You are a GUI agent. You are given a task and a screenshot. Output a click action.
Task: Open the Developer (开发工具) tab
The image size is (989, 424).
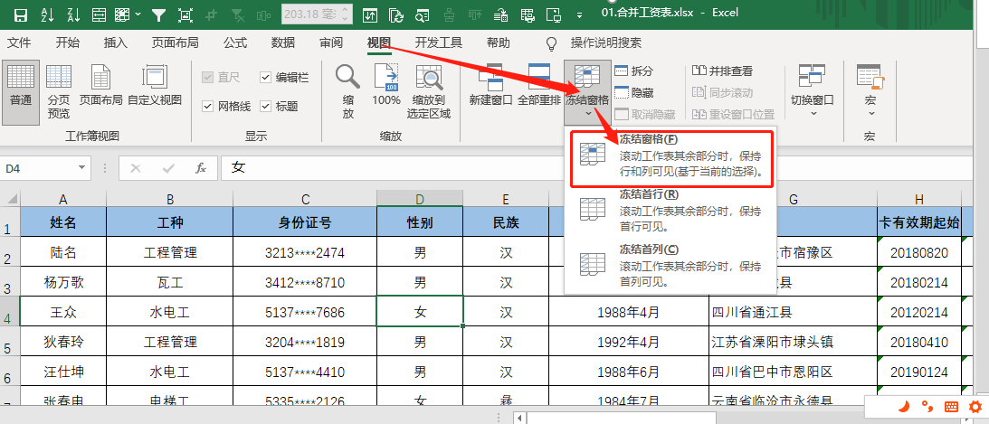(x=438, y=42)
